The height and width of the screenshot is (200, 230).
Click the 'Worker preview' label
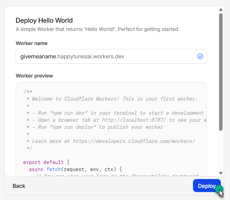click(34, 76)
